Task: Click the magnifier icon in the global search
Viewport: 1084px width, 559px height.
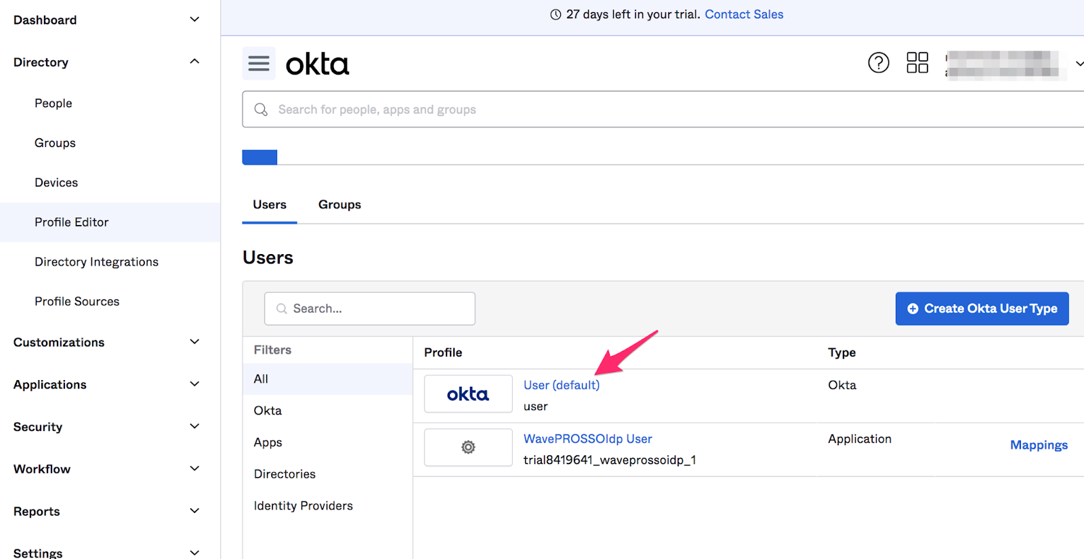Action: pos(261,109)
